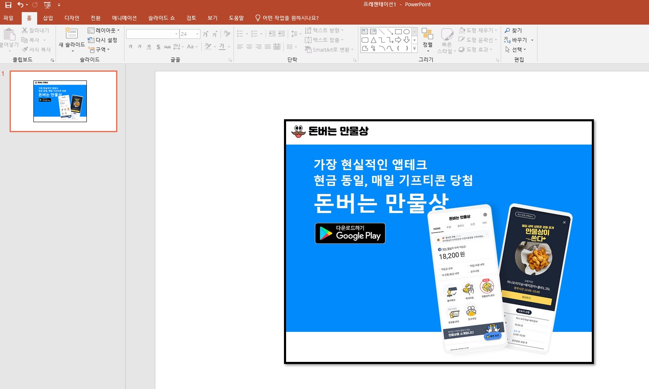Undo the last action
This screenshot has width=649, height=389.
[x=20, y=5]
